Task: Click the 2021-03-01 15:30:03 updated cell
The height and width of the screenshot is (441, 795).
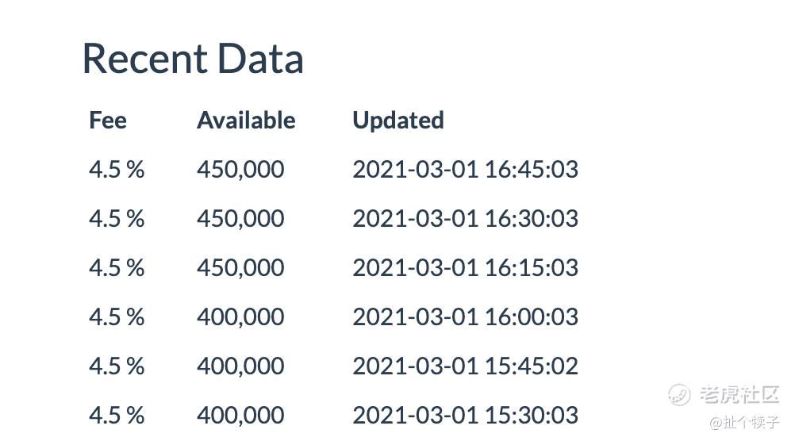Action: click(465, 416)
